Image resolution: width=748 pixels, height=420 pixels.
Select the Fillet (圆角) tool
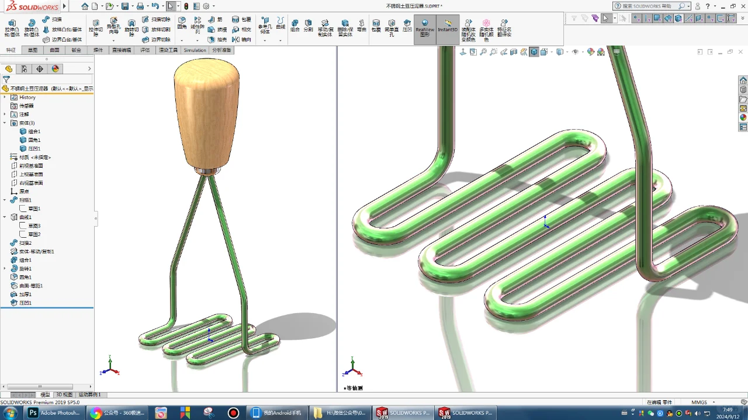tap(182, 23)
